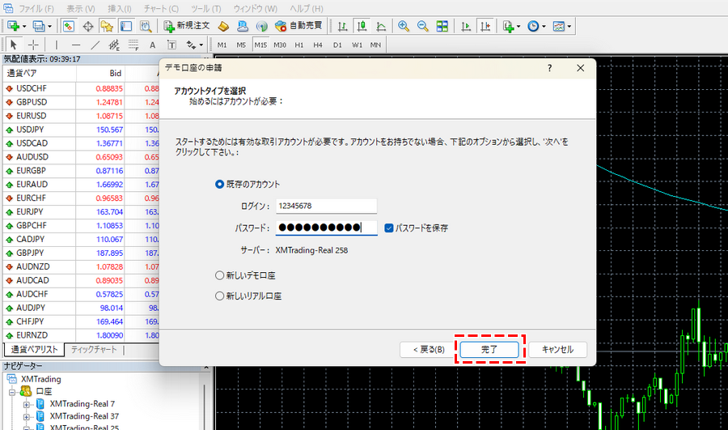
Task: Switch chart to line chart icon
Action: pyautogui.click(x=381, y=26)
